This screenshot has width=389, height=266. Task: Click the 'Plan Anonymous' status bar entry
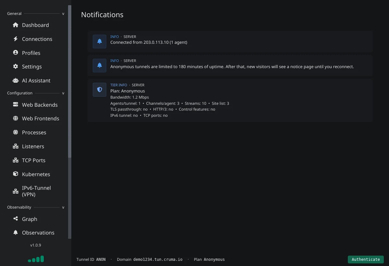[x=209, y=260]
